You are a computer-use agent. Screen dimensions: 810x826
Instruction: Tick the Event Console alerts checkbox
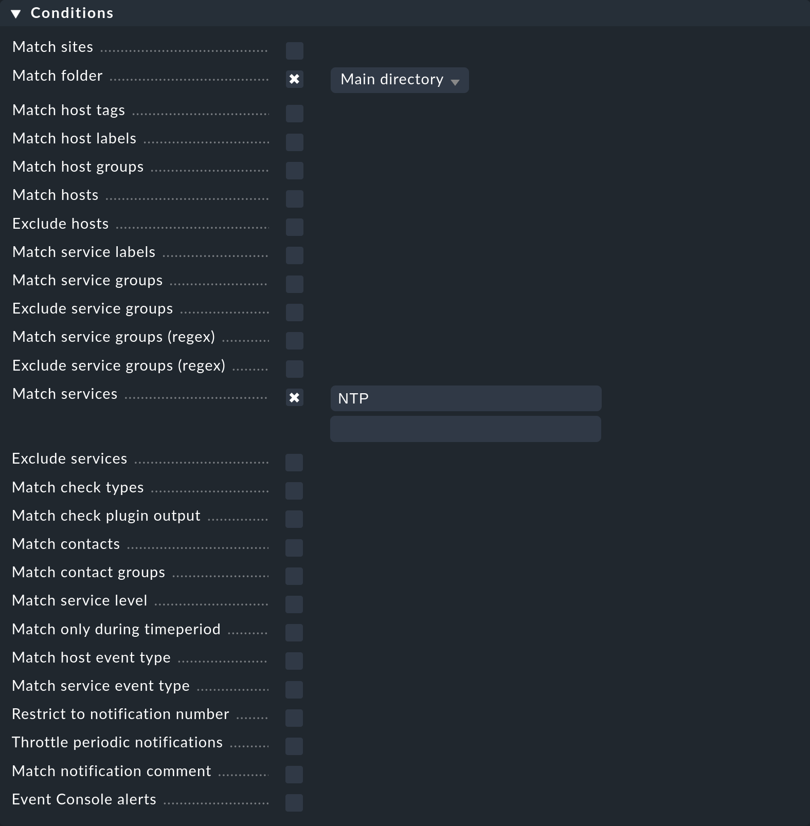pos(294,802)
